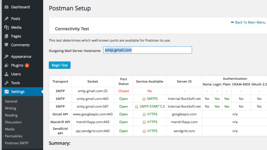Click the lock icon in the googleapis.com row
This screenshot has width=267, height=150.
144,114
